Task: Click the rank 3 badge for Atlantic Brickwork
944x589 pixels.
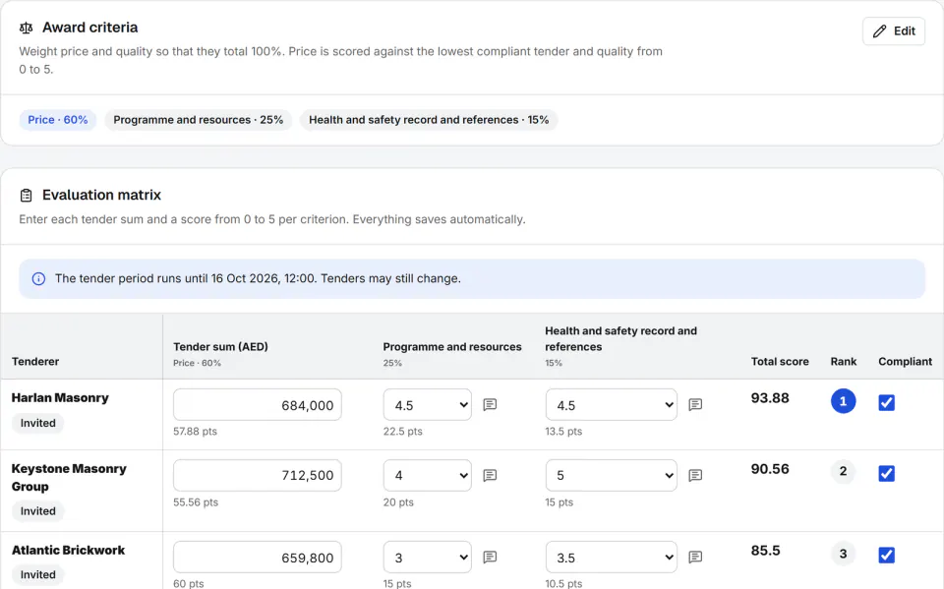Action: tap(843, 554)
